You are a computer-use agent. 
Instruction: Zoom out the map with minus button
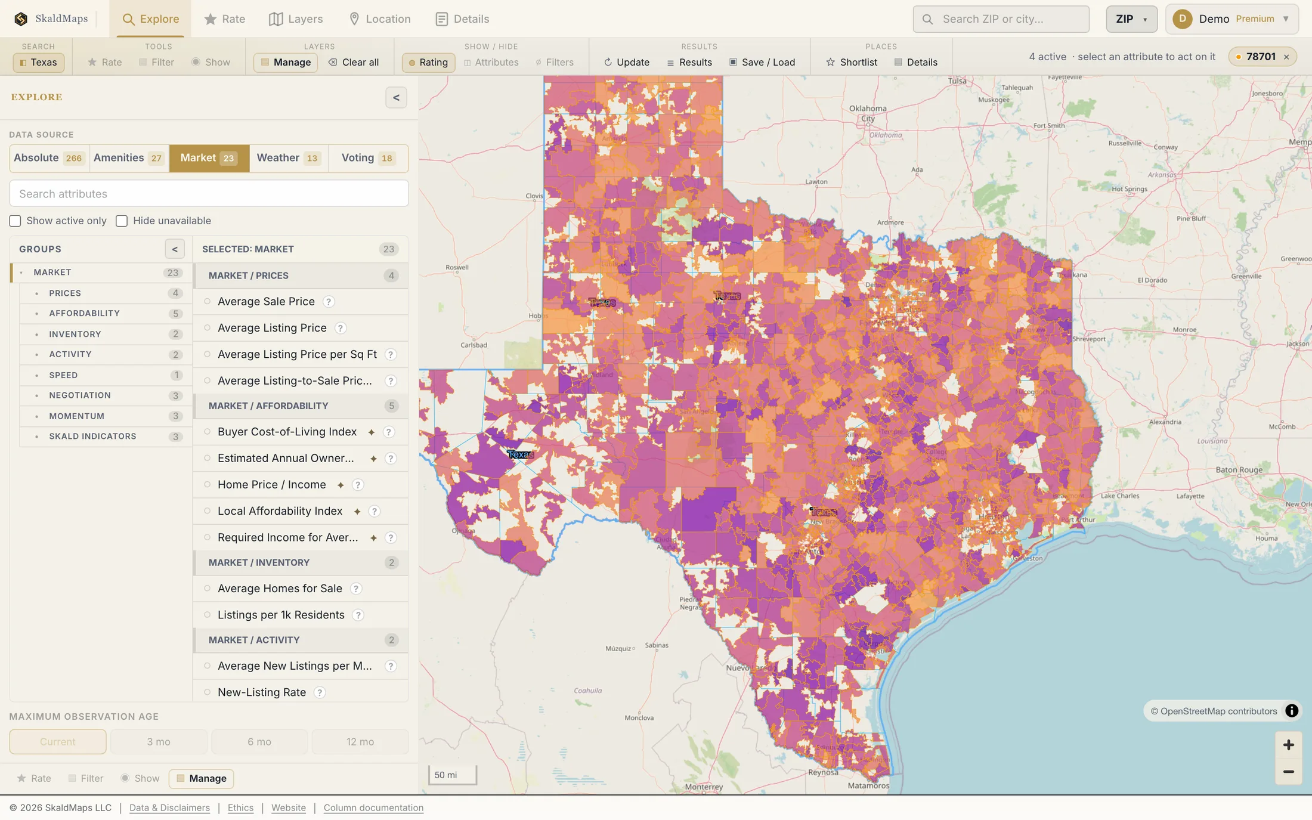pyautogui.click(x=1288, y=772)
